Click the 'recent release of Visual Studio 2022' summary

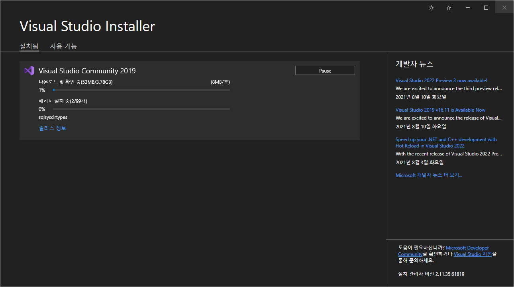click(449, 154)
